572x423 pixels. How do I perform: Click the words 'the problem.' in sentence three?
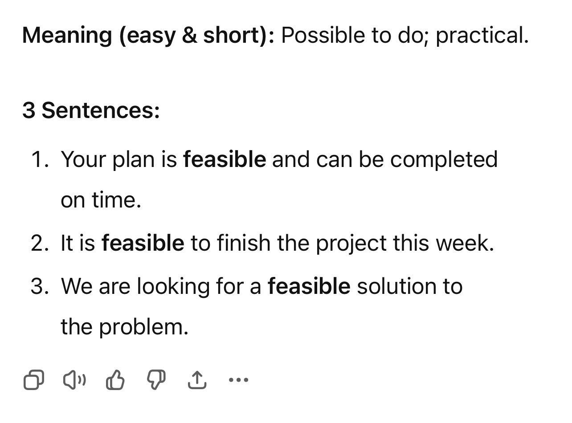pos(125,328)
